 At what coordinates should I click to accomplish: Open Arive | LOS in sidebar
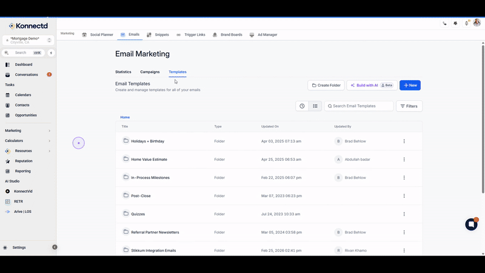(x=22, y=212)
